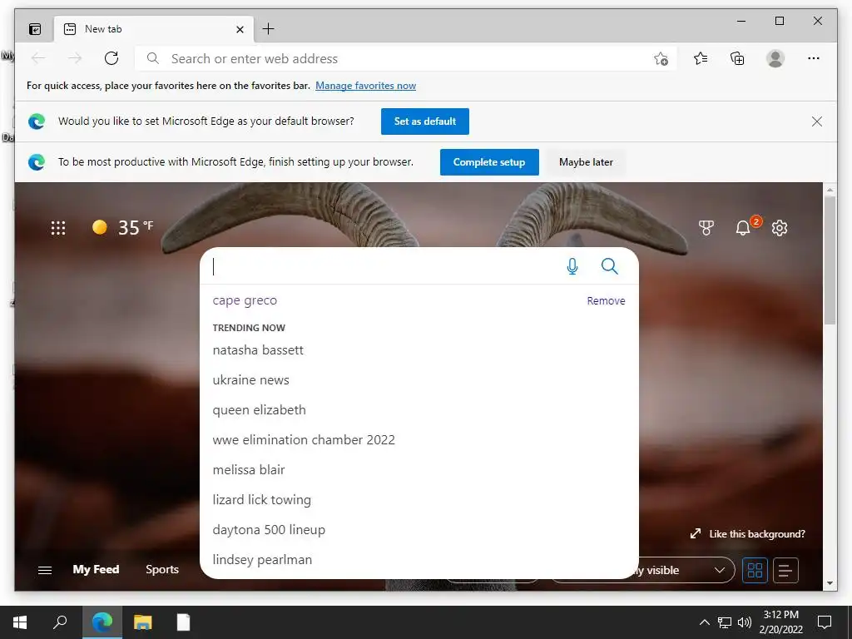This screenshot has height=639, width=852.
Task: Remove the cape greco history entry
Action: click(606, 300)
